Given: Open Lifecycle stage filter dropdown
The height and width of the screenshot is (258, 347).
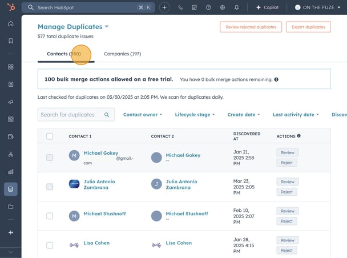Looking at the screenshot, I should 195,115.
